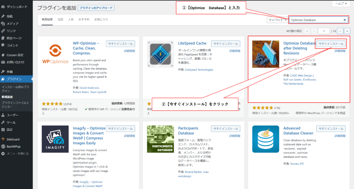
Task: Click the Optimize Database (176) star rating
Action: (x=263, y=108)
